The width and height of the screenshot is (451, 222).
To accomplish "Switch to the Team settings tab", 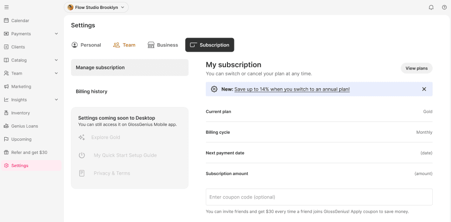I will [124, 45].
